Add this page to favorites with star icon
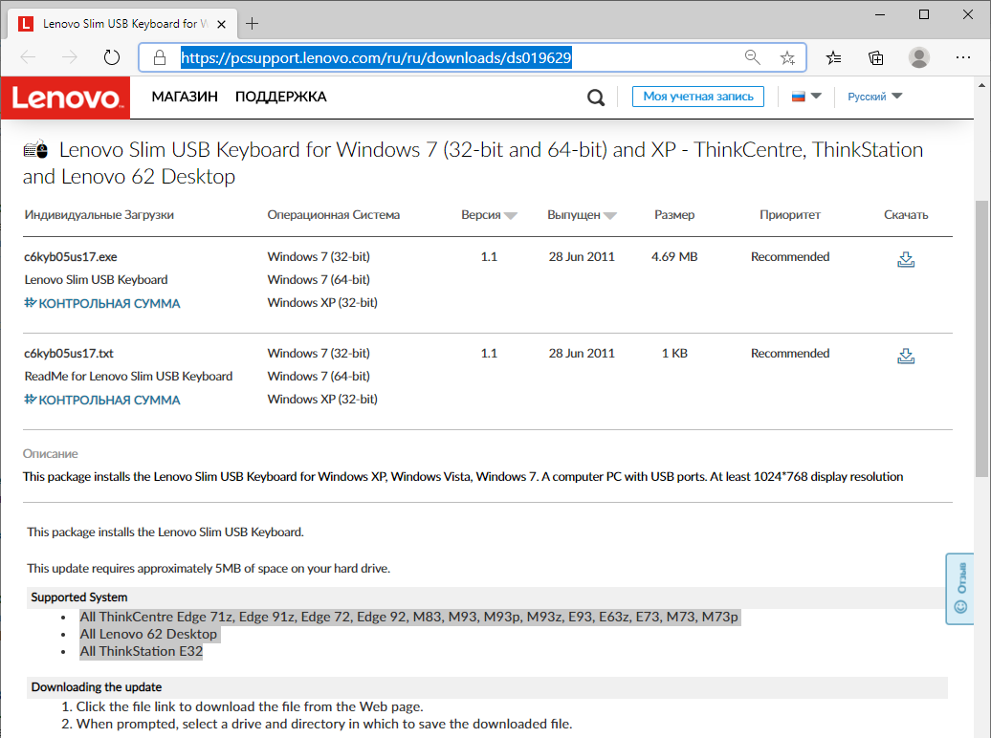This screenshot has height=738, width=991. pos(787,58)
